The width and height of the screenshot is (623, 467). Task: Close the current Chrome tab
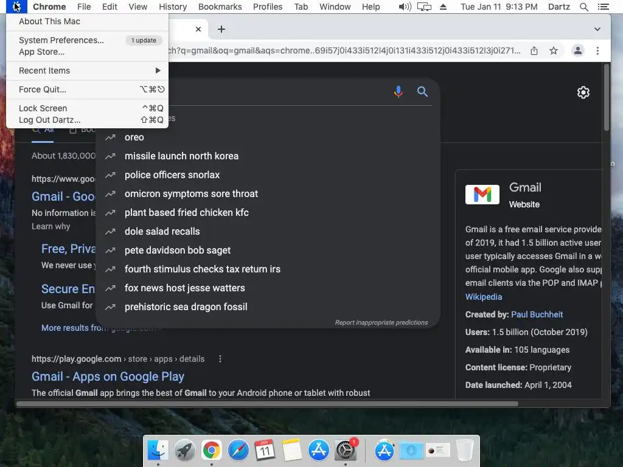pyautogui.click(x=198, y=29)
